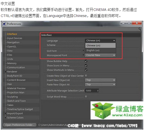Open the OpenGL preferences category
This screenshot has height=130, width=144.
point(12,46)
